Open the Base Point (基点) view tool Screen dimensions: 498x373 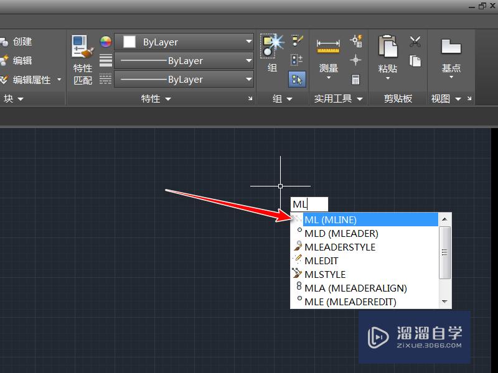[451, 47]
